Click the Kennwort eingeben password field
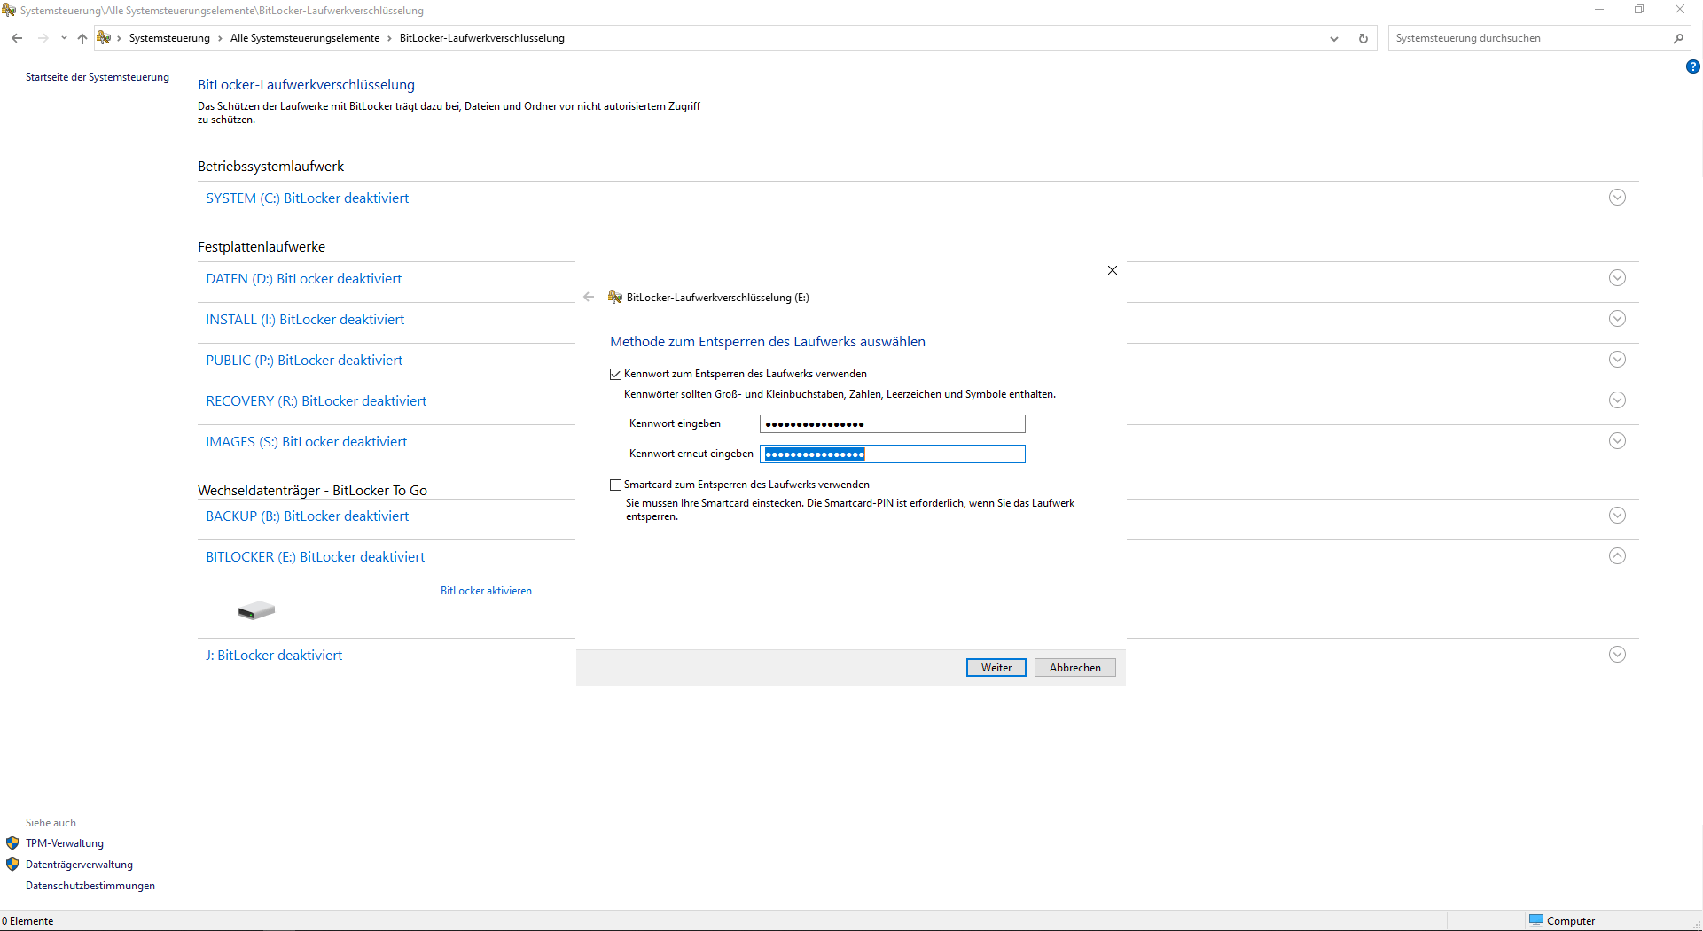Screen dimensions: 1703x931 pos(892,424)
